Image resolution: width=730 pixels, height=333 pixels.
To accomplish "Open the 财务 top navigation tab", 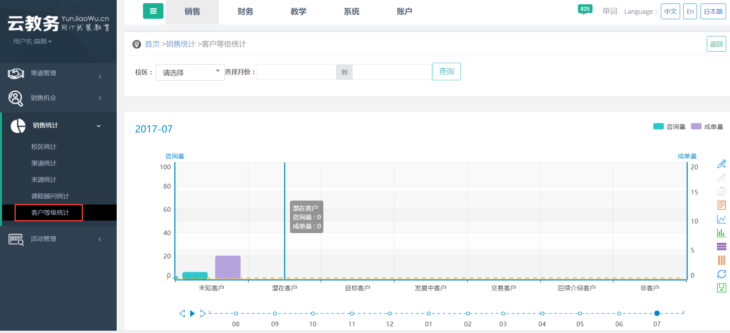I will point(245,12).
